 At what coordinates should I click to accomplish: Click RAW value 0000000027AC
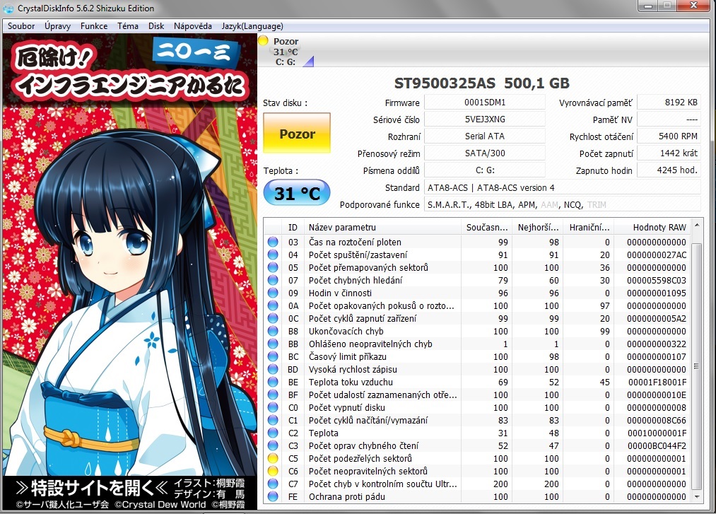pyautogui.click(x=656, y=255)
